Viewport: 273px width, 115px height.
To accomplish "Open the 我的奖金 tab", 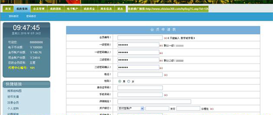I will pos(89,9).
